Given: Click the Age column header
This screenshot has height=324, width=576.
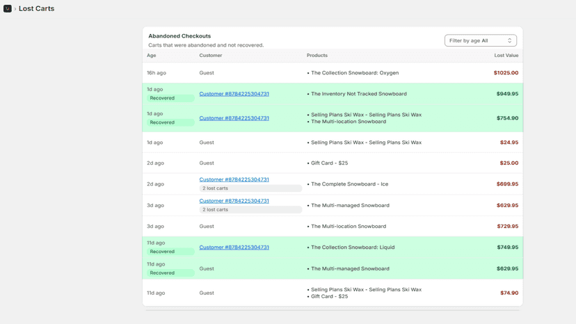Looking at the screenshot, I should click(152, 55).
